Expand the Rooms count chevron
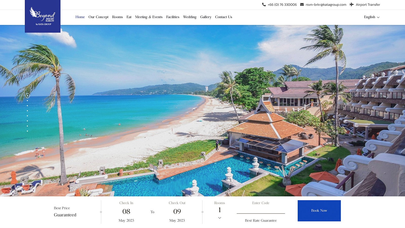Screen dimensions: 405x228 [x=219, y=218]
